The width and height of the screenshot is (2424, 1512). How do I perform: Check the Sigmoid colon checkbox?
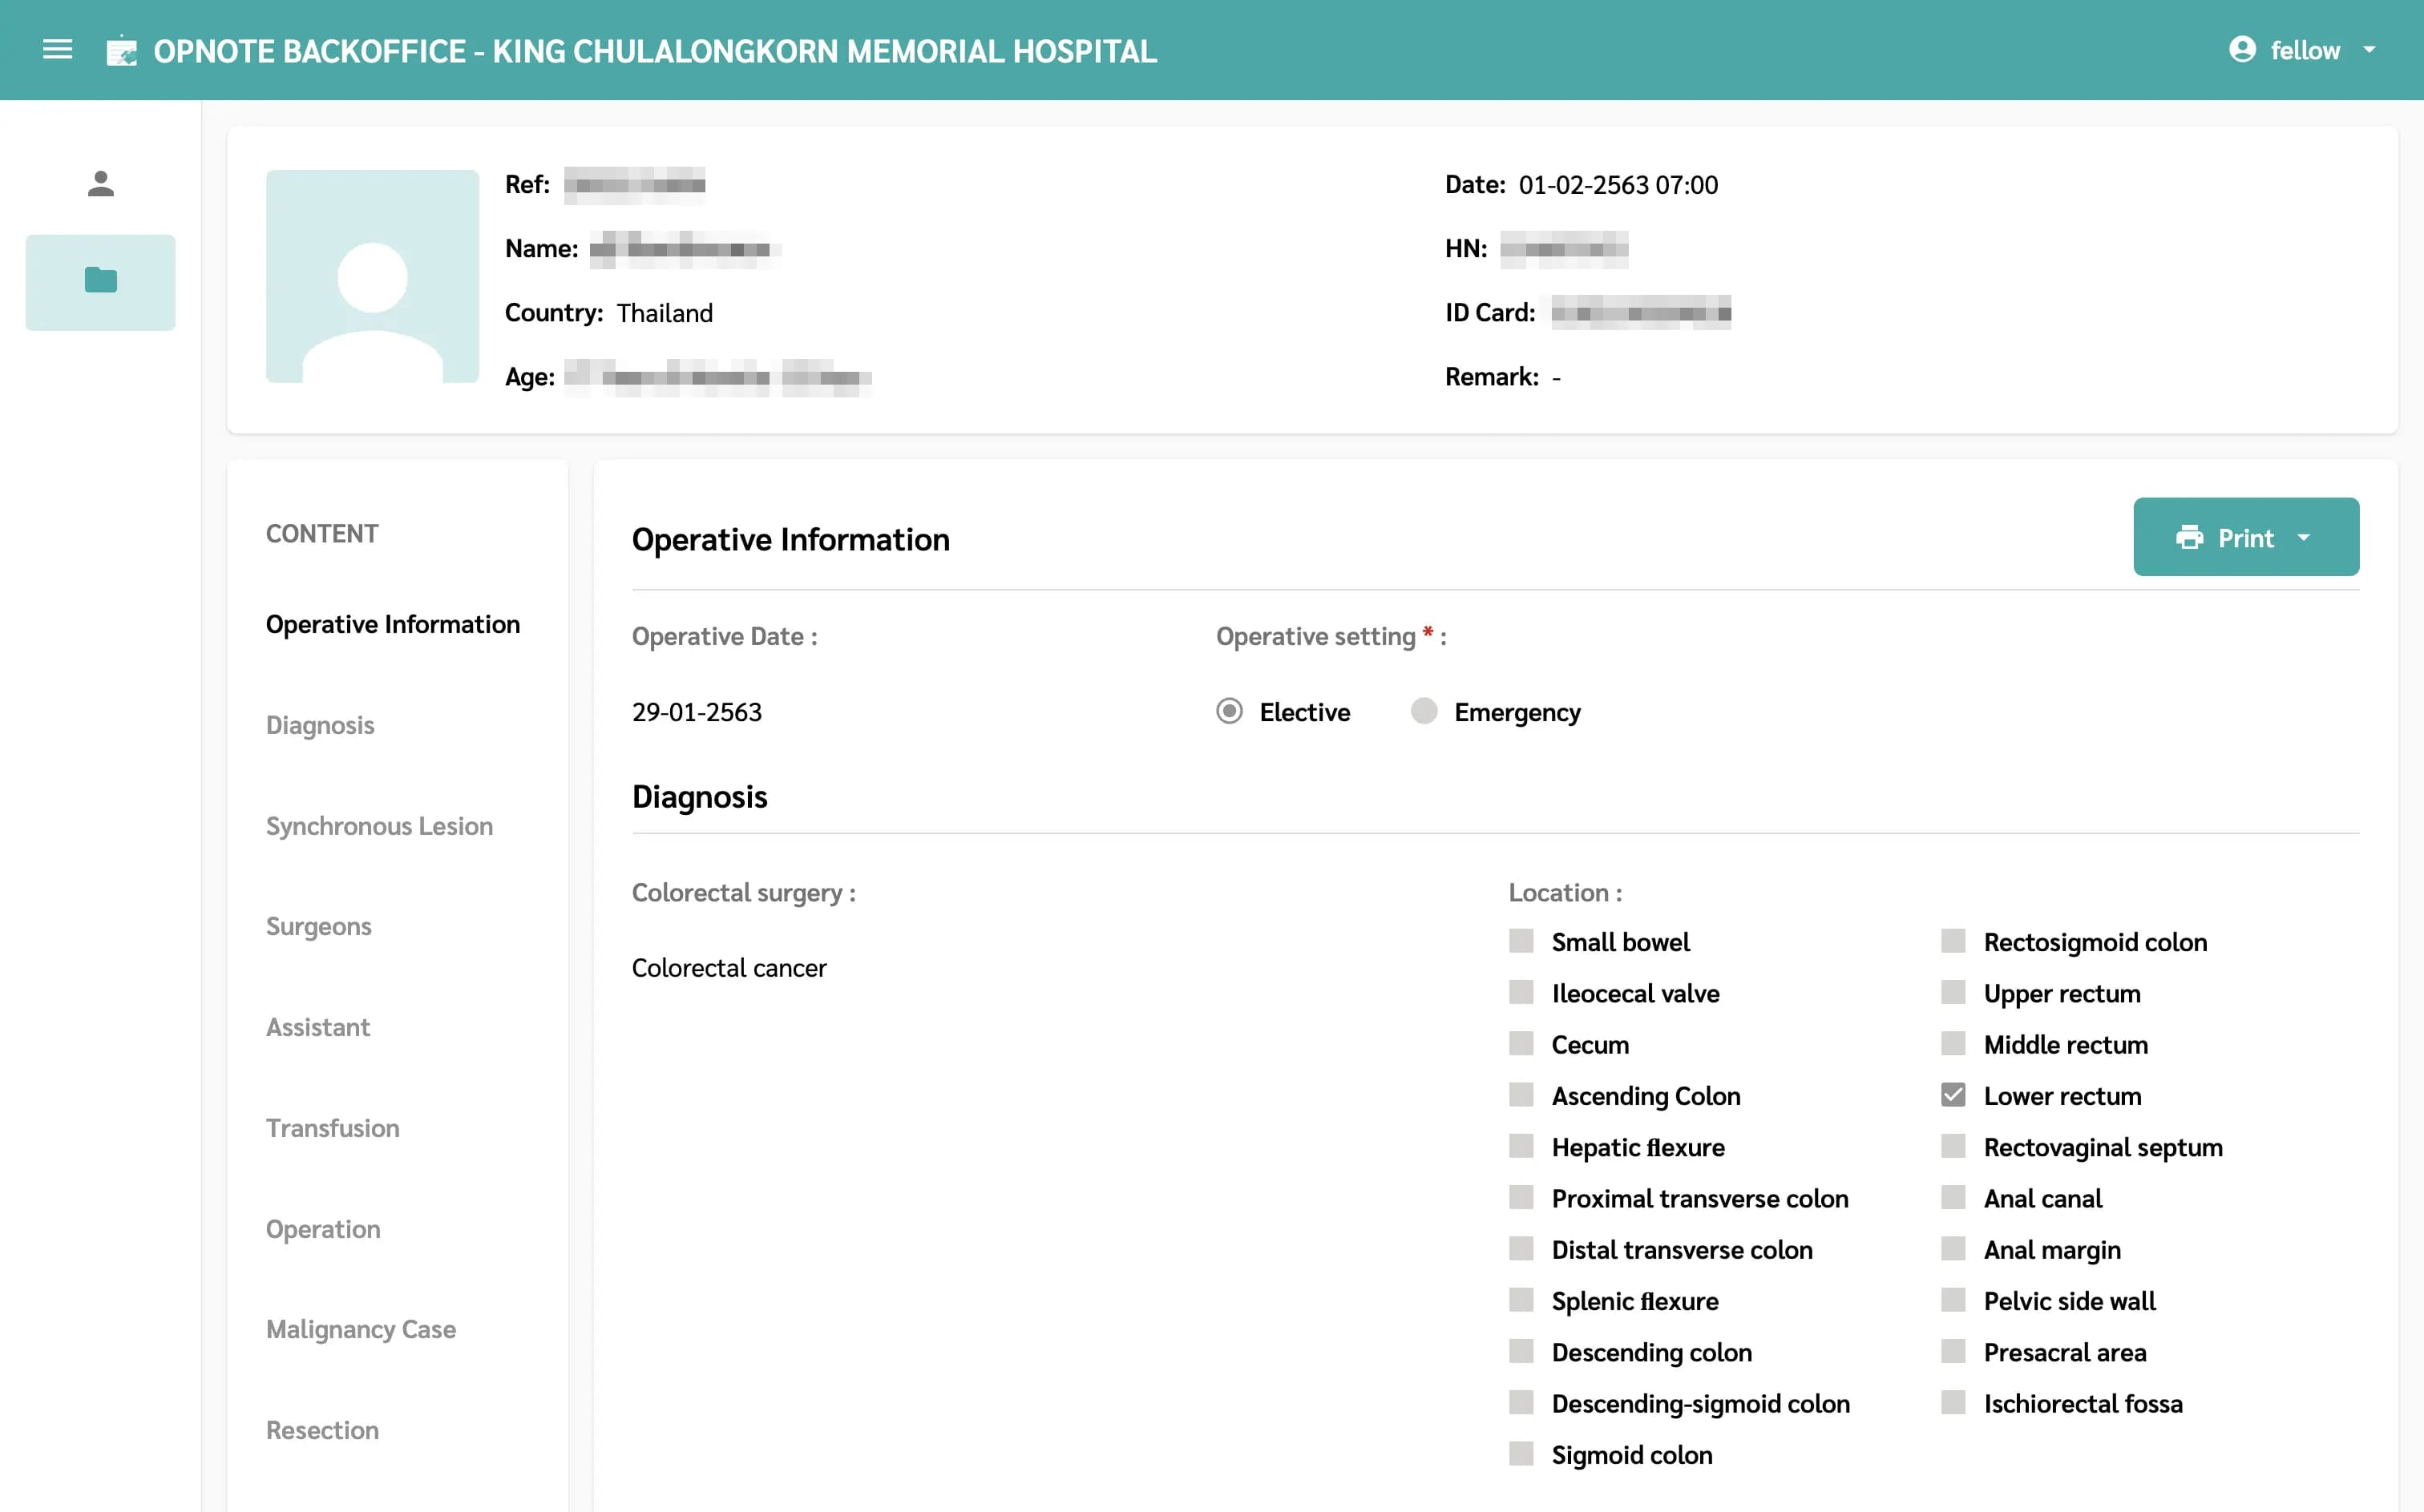point(1521,1454)
